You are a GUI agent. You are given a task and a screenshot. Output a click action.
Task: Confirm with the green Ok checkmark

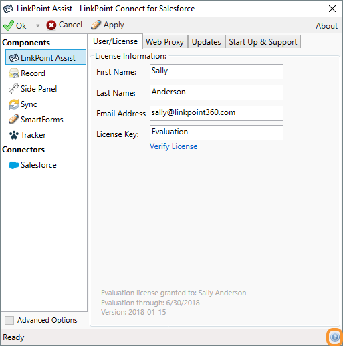click(15, 25)
